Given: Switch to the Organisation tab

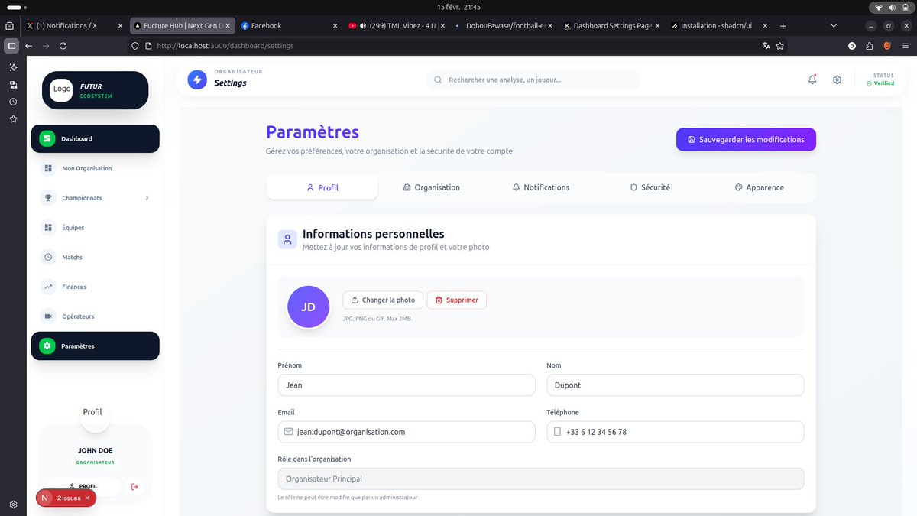Looking at the screenshot, I should pos(431,187).
